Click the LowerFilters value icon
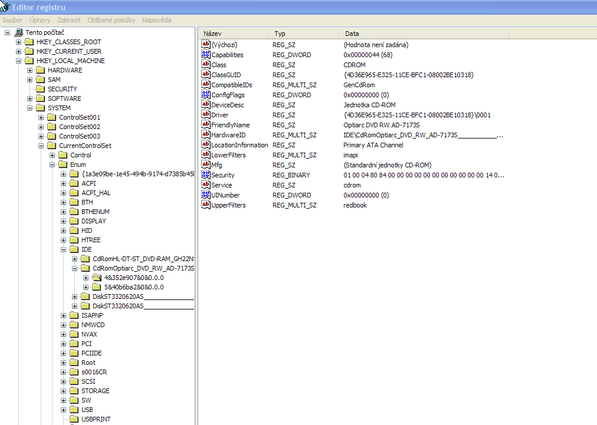This screenshot has height=425, width=597. [x=206, y=154]
